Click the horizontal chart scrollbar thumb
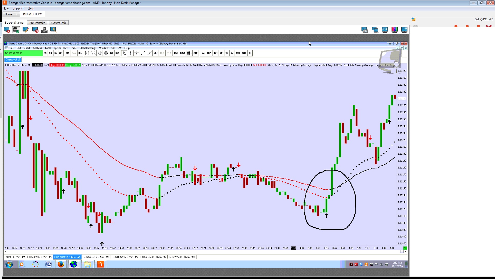Viewport: 495px width, 279px height. (402, 252)
